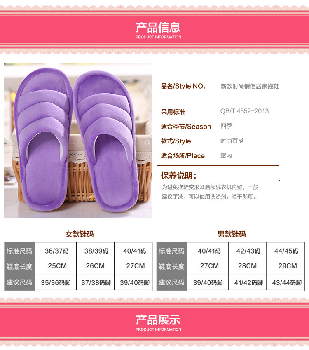Select the 38/39码 women's size cell
309x350 pixels.
96,250
